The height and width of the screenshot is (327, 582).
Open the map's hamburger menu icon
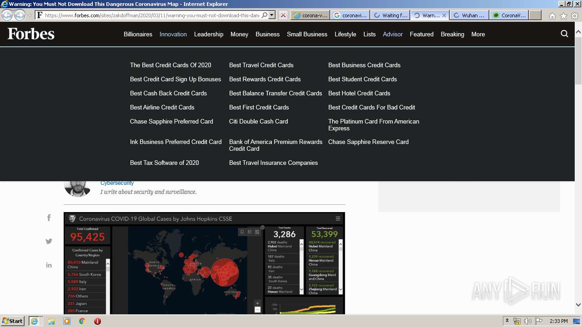pos(338,218)
